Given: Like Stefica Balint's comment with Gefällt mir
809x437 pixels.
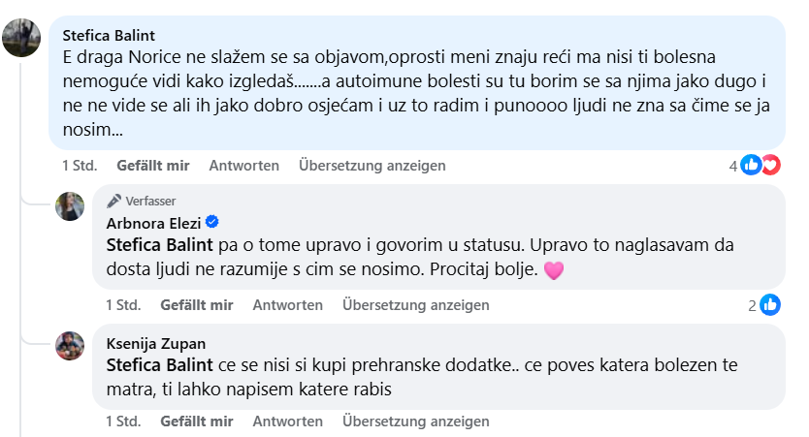Looking at the screenshot, I should [153, 166].
